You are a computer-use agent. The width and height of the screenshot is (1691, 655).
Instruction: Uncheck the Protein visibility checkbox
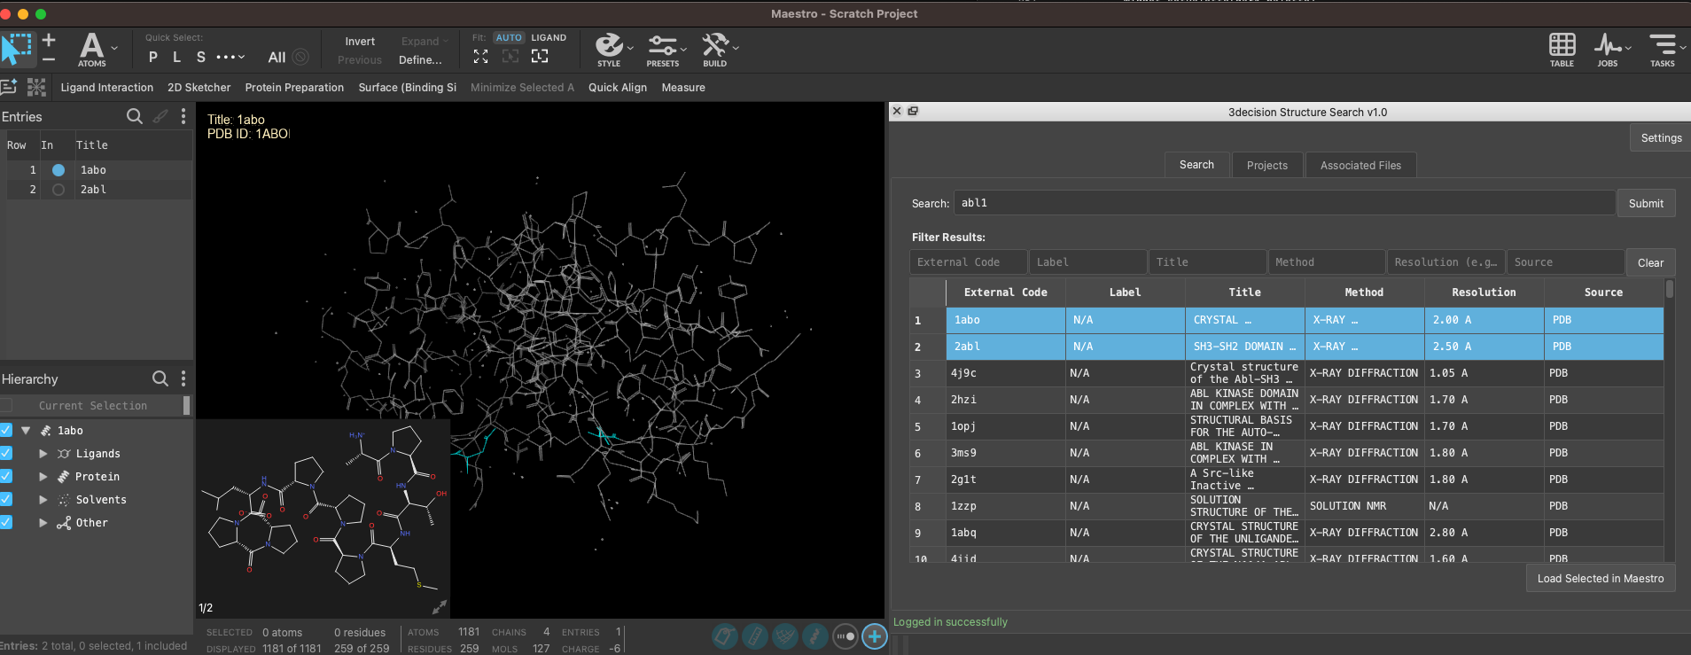pos(5,476)
